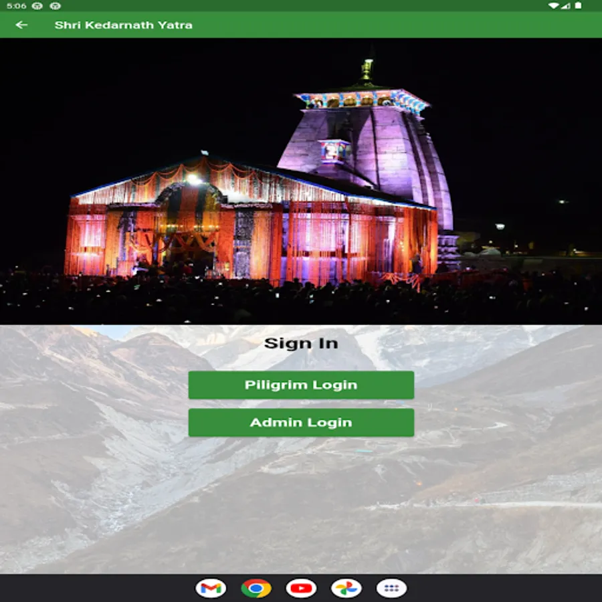602x602 pixels.
Task: Tap the Piligrim Login button
Action: point(301,385)
